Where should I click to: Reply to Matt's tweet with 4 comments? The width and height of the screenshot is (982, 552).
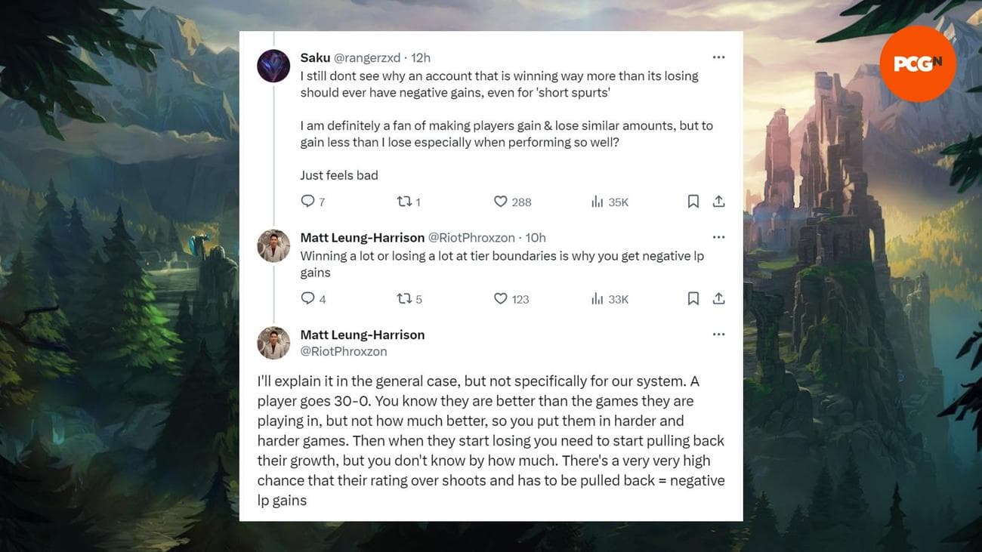307,298
